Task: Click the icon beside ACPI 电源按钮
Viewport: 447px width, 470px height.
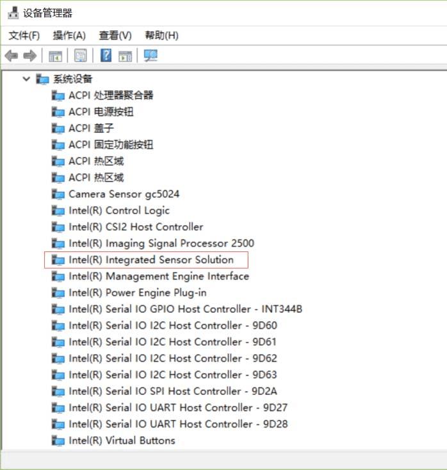Action: 58,112
